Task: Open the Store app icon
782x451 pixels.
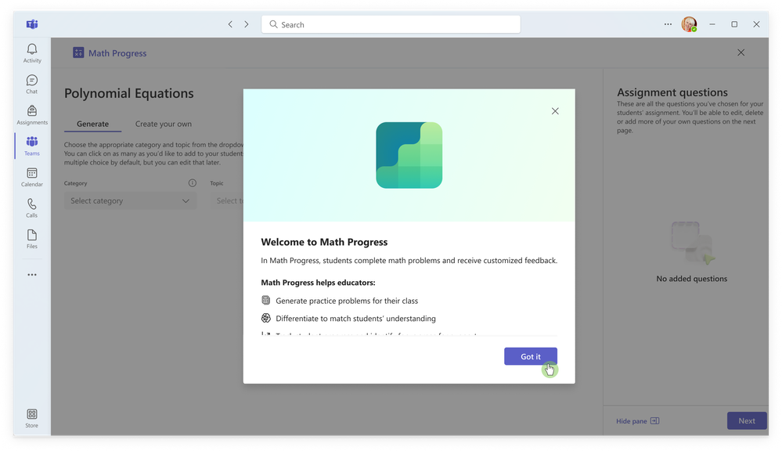Action: click(32, 418)
